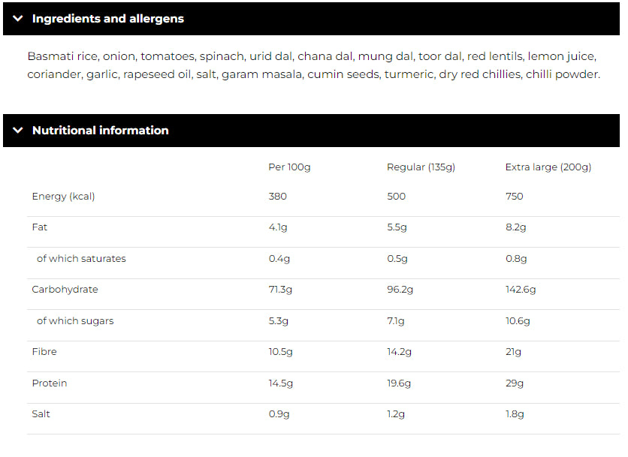Image resolution: width=628 pixels, height=457 pixels.
Task: Select the Per 100g column header
Action: [x=289, y=167]
